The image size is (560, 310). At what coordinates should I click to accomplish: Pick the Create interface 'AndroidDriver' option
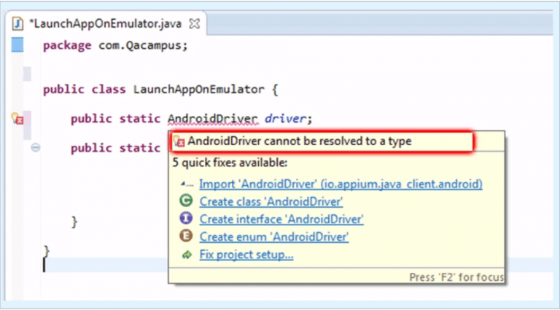(x=281, y=219)
